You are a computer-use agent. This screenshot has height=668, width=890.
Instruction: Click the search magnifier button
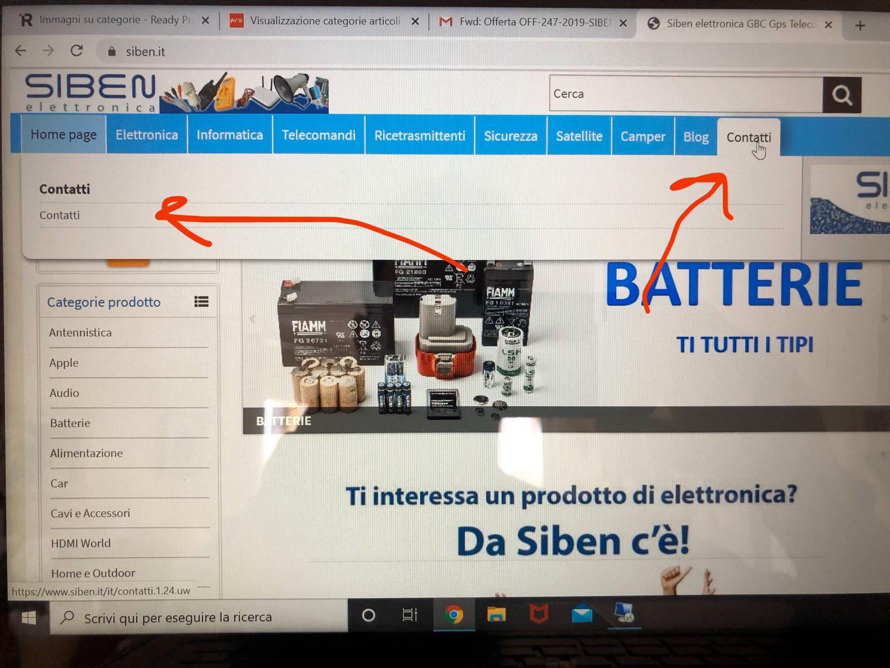[x=842, y=95]
